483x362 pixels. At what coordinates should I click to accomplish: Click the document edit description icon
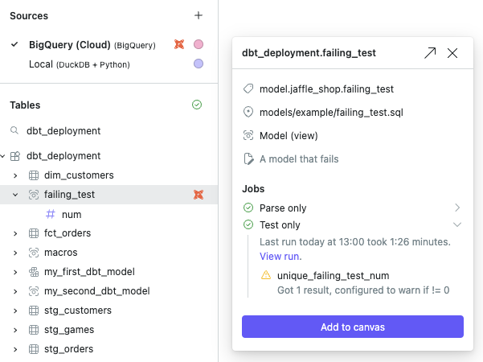click(x=248, y=158)
